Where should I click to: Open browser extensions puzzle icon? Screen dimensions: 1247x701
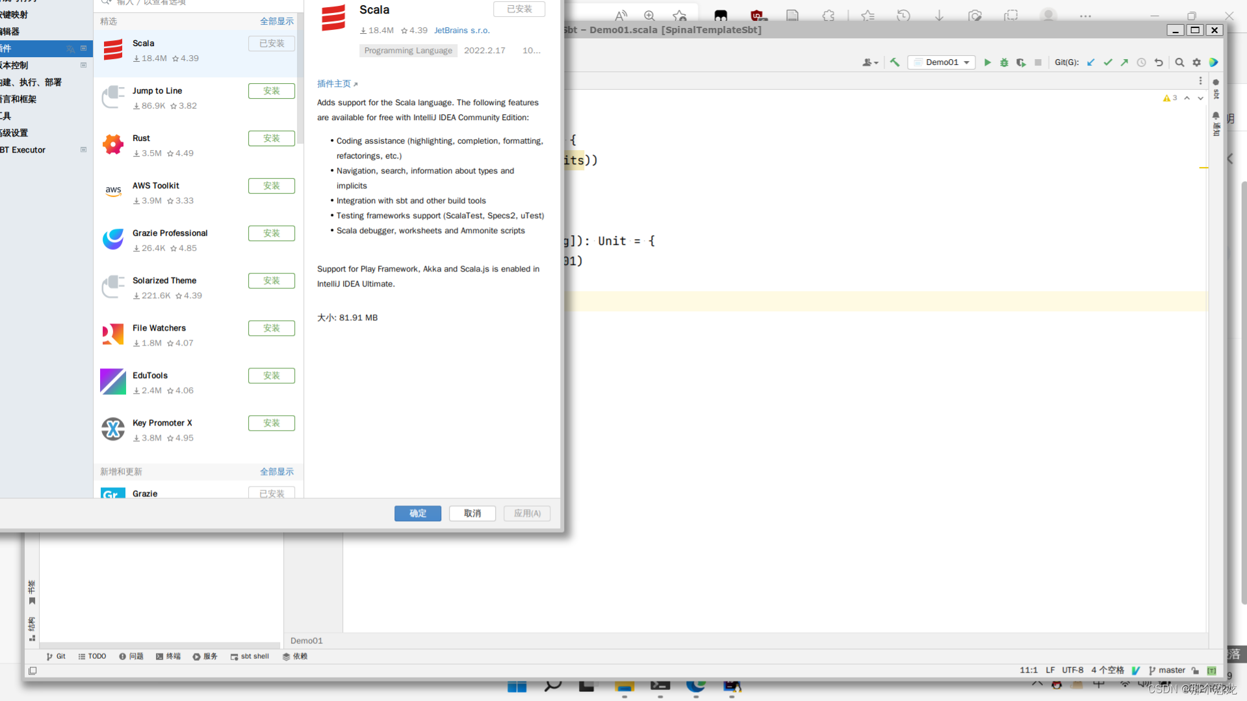click(829, 16)
